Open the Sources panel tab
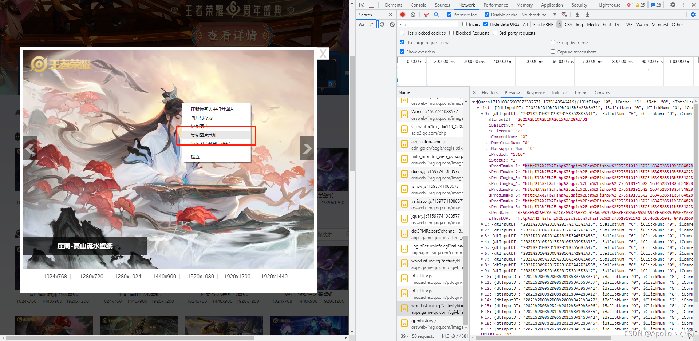 click(442, 5)
